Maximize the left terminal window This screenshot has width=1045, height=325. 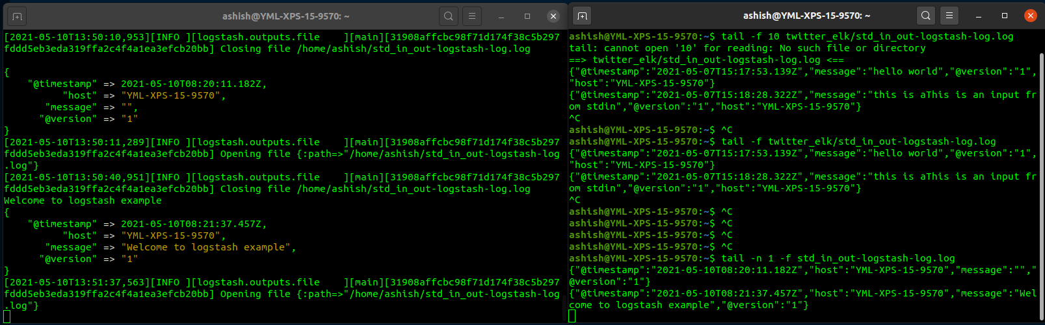coord(527,16)
